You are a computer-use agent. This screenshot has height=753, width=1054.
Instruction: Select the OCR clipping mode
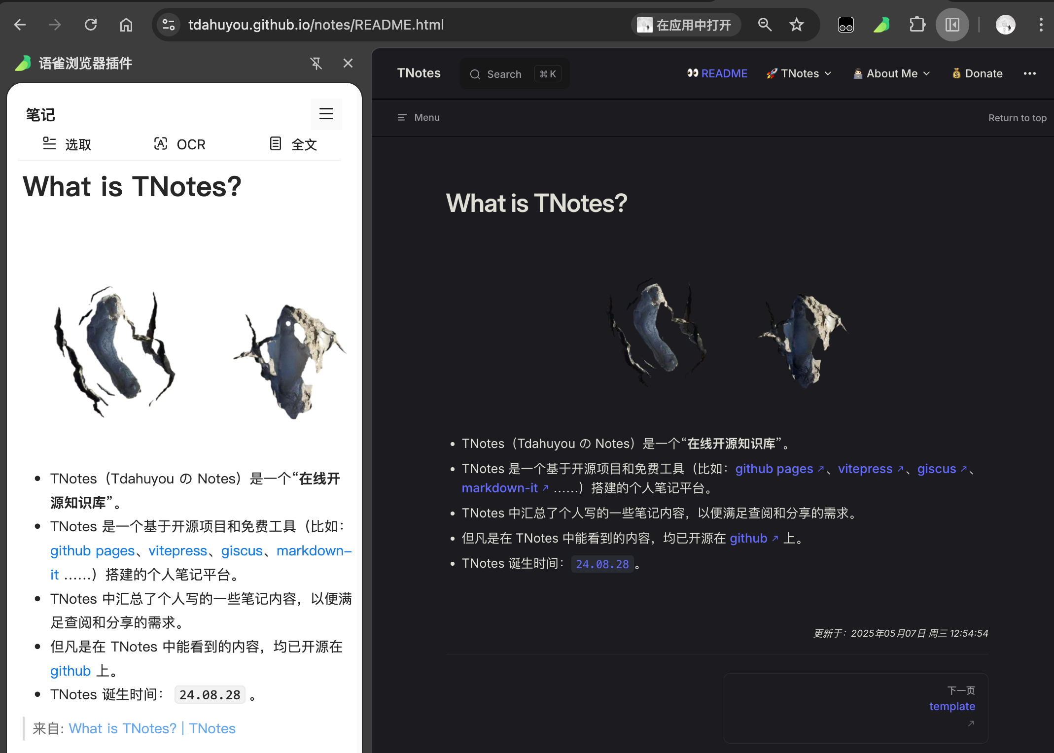tap(179, 144)
